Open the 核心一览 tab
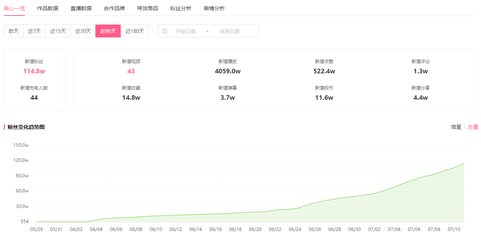This screenshot has width=481, height=237. (x=14, y=8)
